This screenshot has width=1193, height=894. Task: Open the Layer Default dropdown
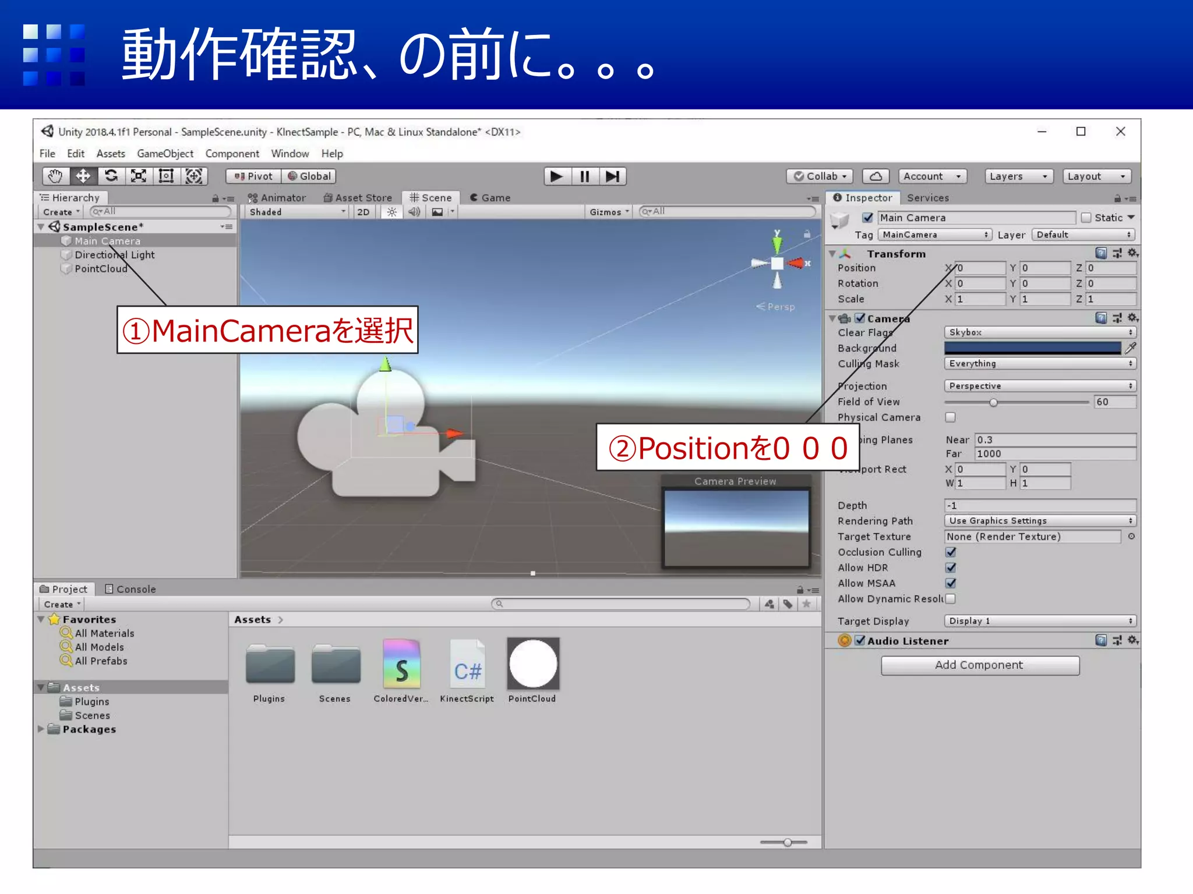(1084, 235)
